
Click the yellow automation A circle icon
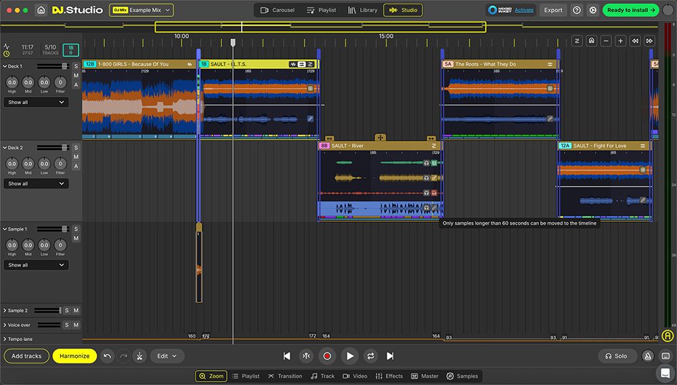(x=668, y=336)
